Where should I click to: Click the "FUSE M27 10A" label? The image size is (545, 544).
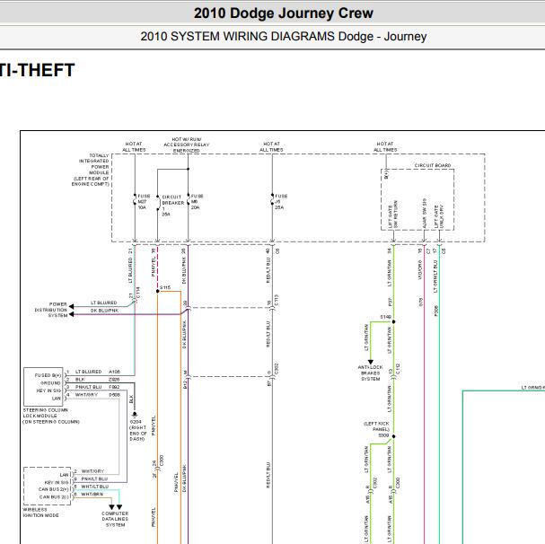point(144,202)
